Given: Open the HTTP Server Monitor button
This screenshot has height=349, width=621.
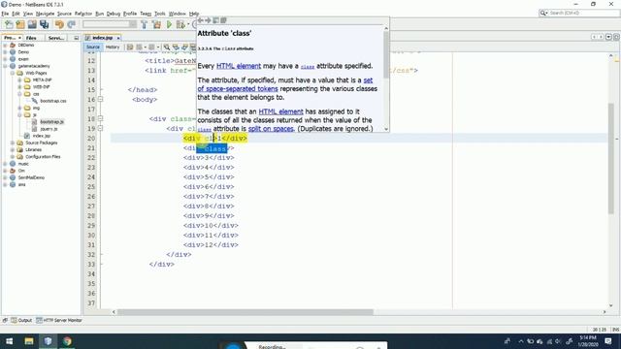Looking at the screenshot, I should point(58,321).
